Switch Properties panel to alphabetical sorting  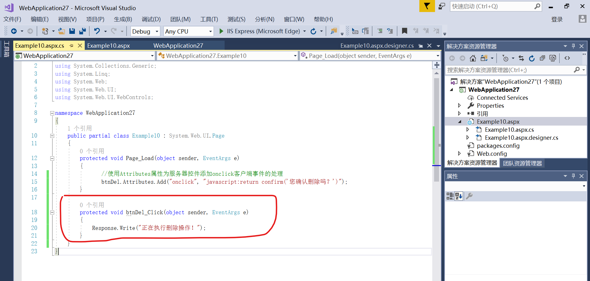pyautogui.click(x=459, y=196)
